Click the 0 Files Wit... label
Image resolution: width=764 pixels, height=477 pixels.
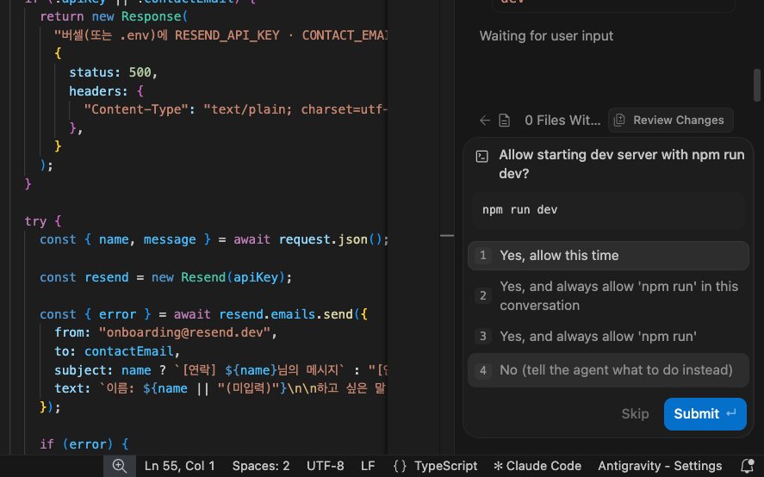click(562, 121)
